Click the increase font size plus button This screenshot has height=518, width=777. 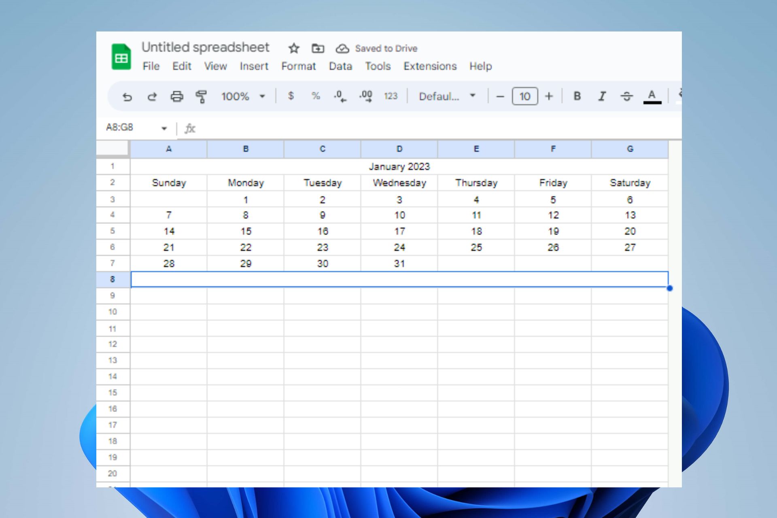549,96
